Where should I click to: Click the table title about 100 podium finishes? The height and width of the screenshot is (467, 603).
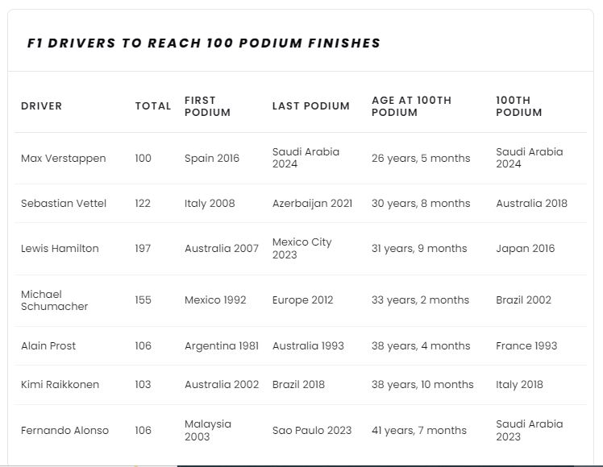204,43
